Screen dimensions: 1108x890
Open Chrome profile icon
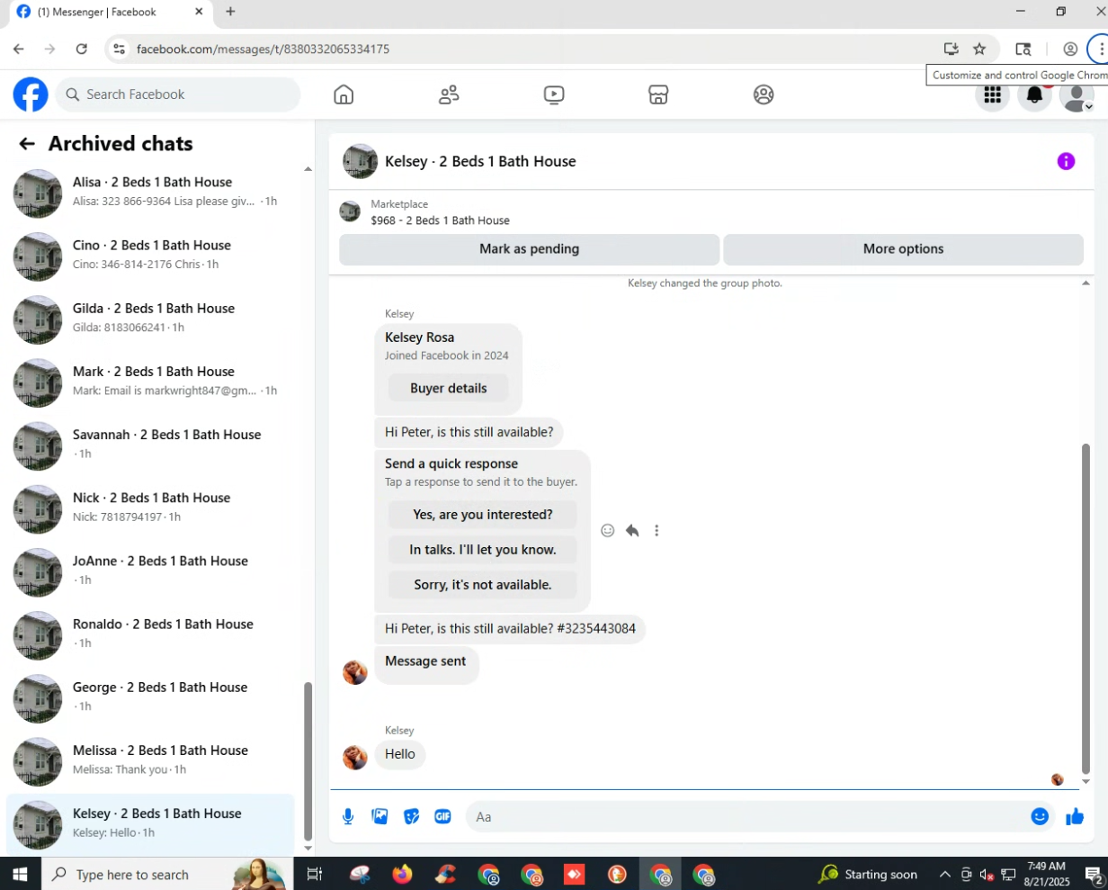(1070, 49)
